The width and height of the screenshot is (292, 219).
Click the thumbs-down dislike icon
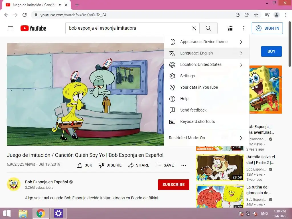(x=101, y=165)
